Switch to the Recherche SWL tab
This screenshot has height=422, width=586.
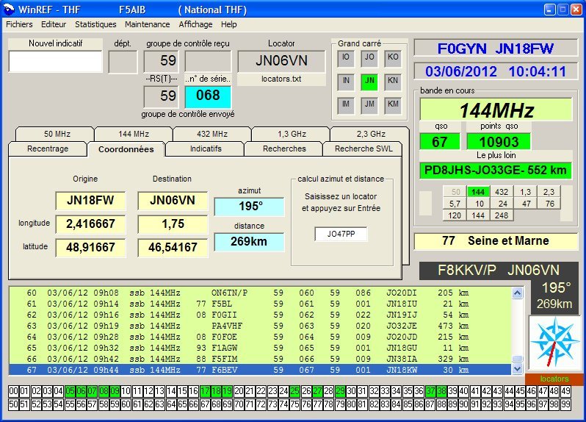pos(363,149)
